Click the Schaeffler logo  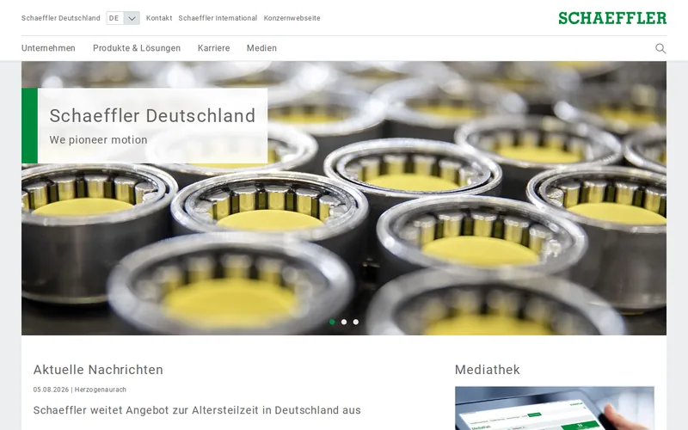coord(612,18)
